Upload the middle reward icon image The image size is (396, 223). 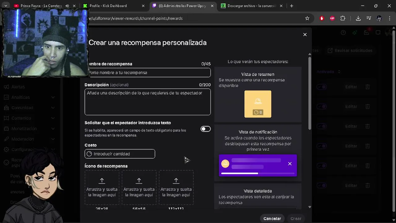(x=139, y=187)
